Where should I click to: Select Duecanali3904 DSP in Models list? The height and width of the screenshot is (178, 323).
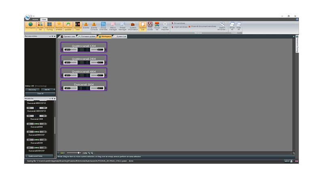point(36,133)
